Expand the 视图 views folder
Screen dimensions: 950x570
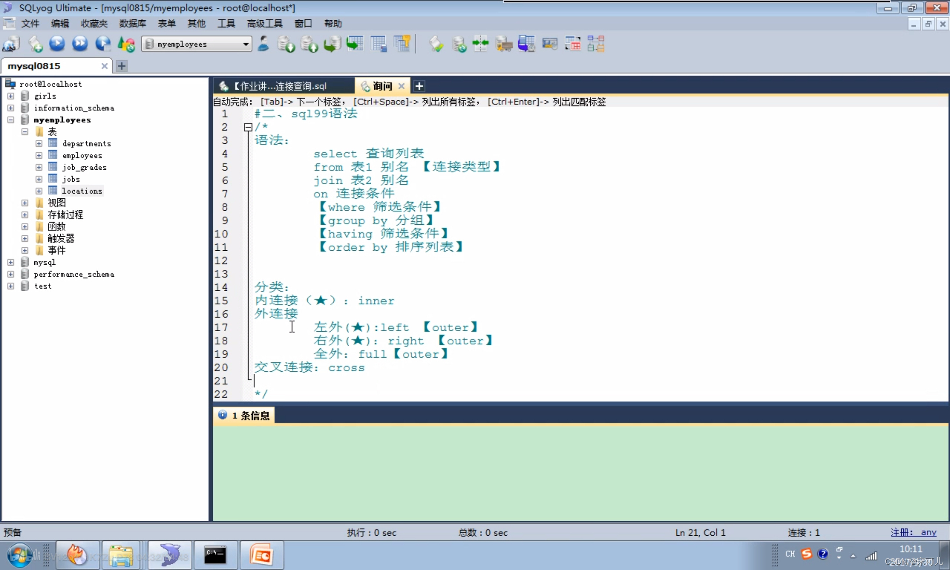tap(25, 203)
